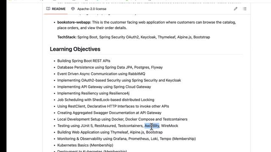Open the README outline list icon
271x152 pixels.
click(x=245, y=9)
